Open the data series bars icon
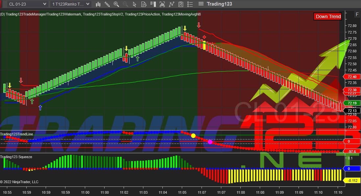The width and height of the screenshot is (361, 196). [x=162, y=4]
